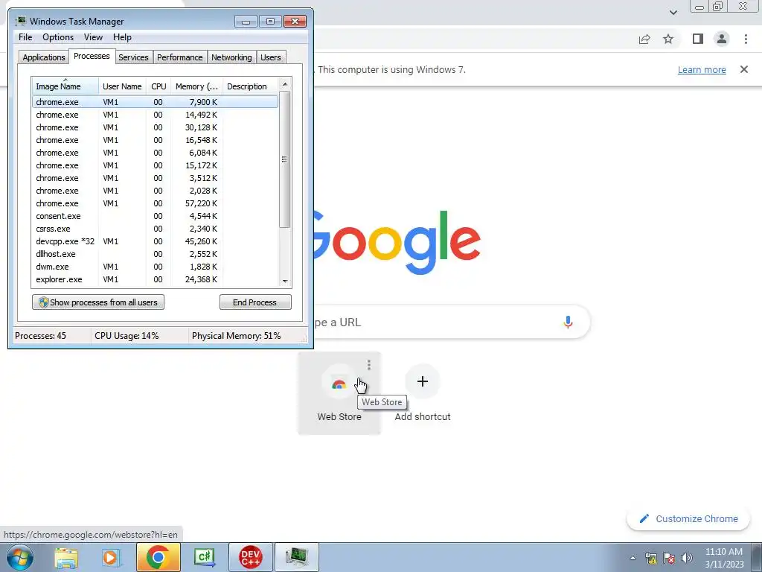Click the Task Manager title bar icon
The width and height of the screenshot is (762, 572).
[x=20, y=21]
